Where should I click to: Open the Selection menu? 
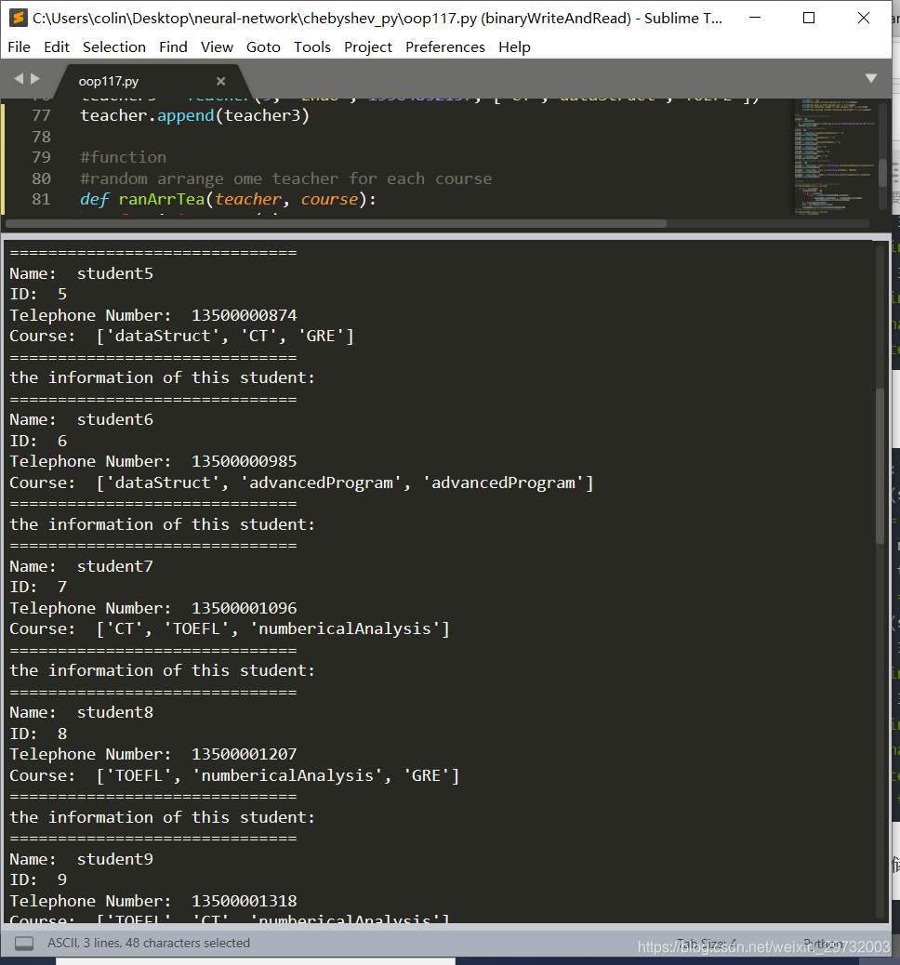tap(114, 46)
